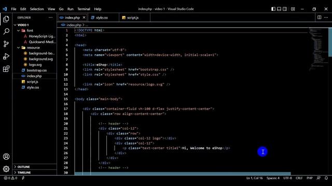Click the eShop title text on line 8
This screenshot has width=332, height=186.
pos(101,65)
